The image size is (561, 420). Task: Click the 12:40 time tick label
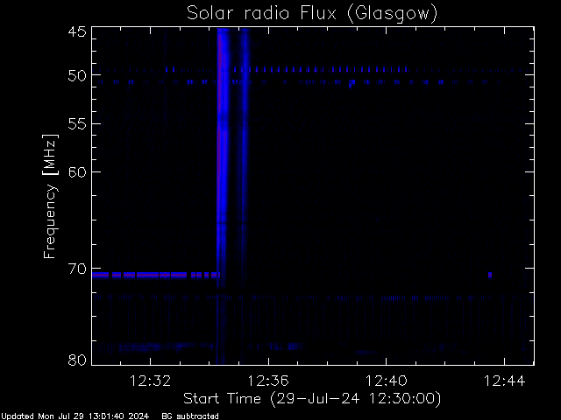[386, 381]
